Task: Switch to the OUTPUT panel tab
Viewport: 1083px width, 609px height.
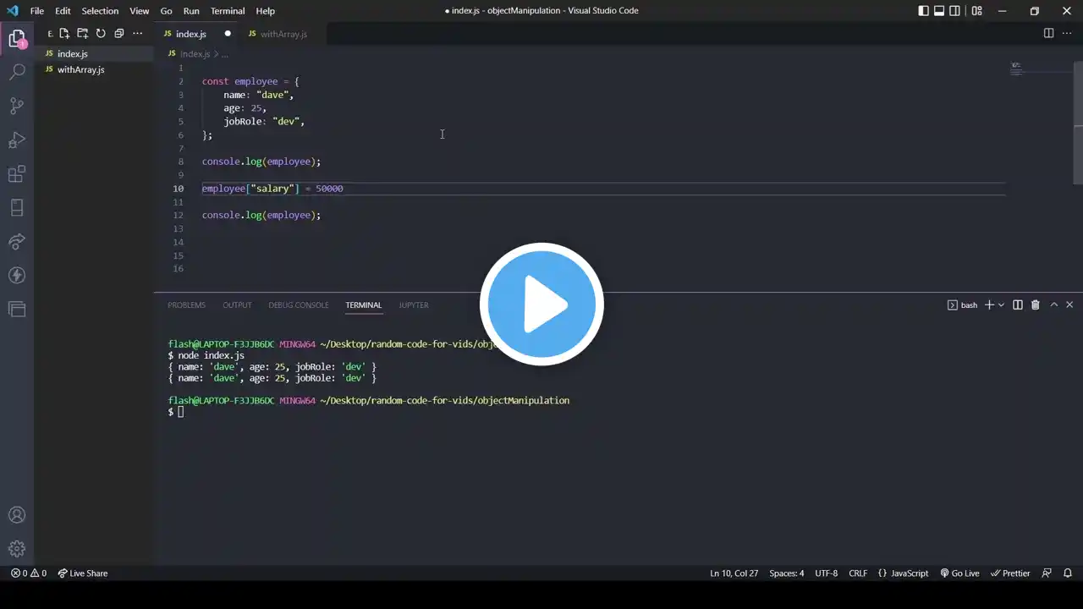Action: [x=237, y=305]
